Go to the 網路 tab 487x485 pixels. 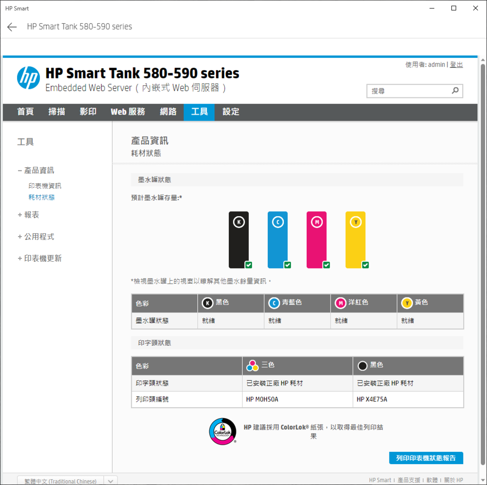(168, 112)
